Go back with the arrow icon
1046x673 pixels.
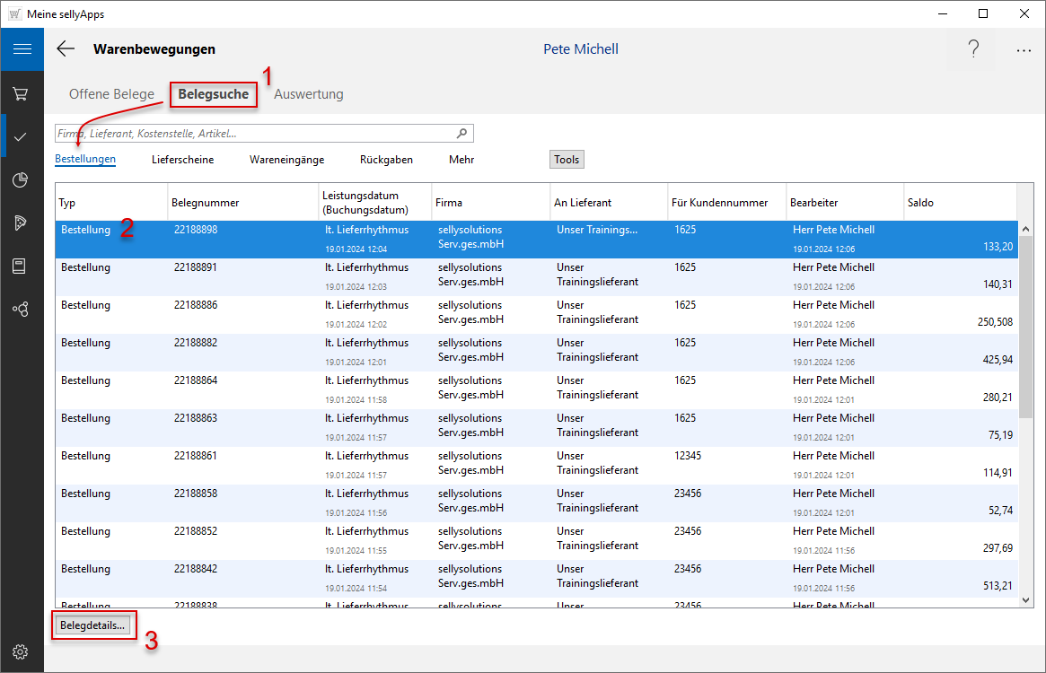click(x=66, y=49)
